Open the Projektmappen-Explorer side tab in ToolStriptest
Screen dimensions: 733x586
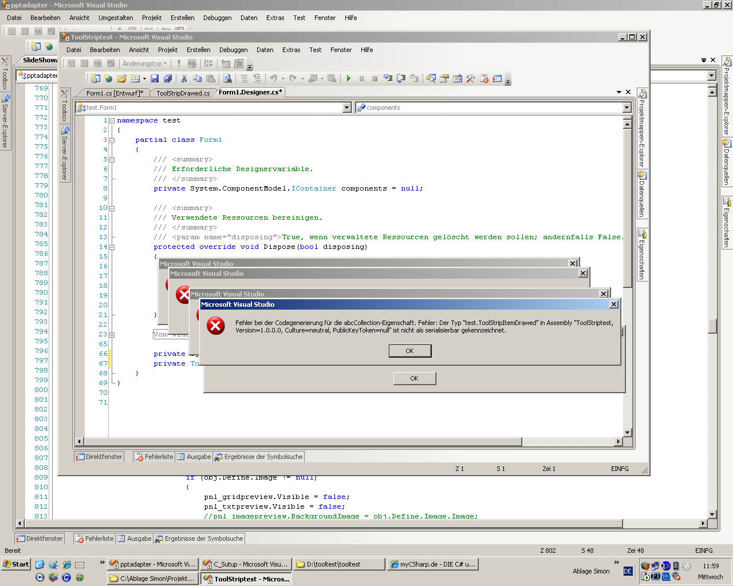[x=643, y=129]
